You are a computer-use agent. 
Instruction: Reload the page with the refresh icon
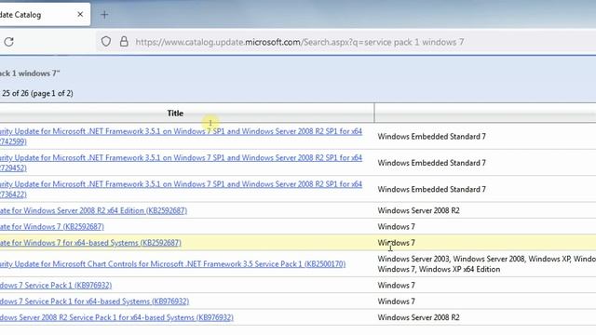pos(9,42)
